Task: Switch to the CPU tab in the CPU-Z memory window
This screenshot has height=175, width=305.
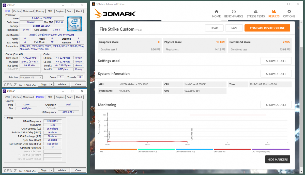Action: coord(8,97)
